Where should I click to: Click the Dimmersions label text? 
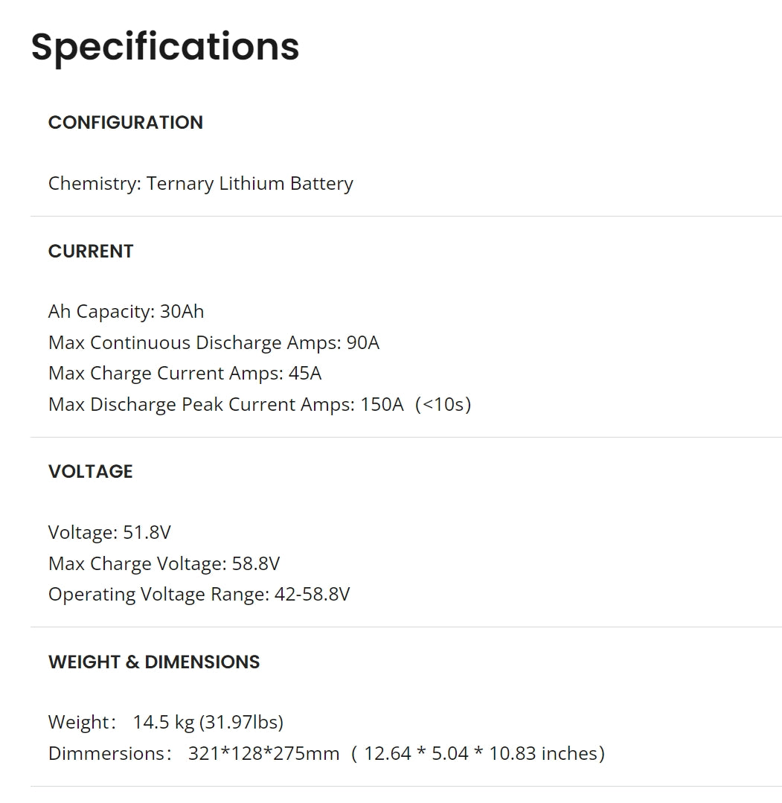(106, 754)
